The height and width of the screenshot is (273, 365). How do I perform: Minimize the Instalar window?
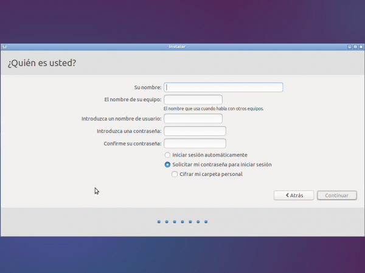pos(349,47)
